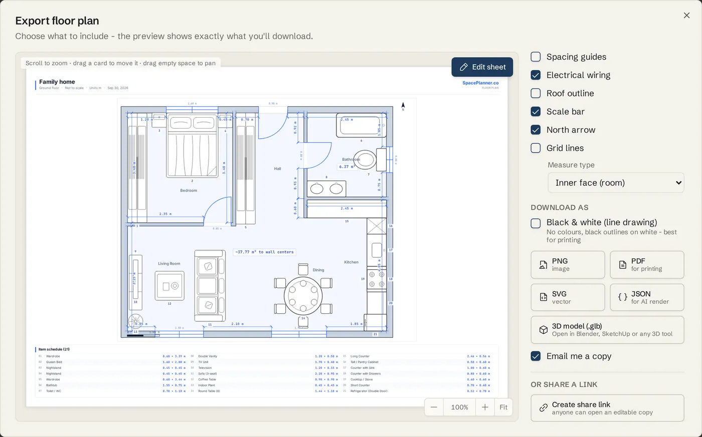Disable the Electrical wiring checkbox
This screenshot has width=702, height=437.
[536, 75]
